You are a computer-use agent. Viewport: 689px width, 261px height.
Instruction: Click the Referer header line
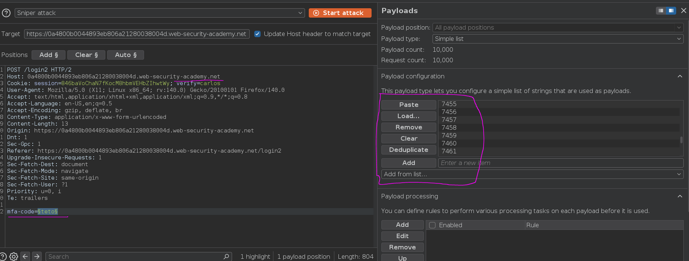click(x=144, y=151)
